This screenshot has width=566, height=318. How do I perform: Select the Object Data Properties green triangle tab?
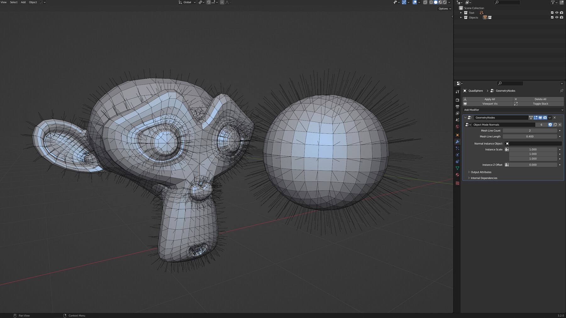click(458, 168)
